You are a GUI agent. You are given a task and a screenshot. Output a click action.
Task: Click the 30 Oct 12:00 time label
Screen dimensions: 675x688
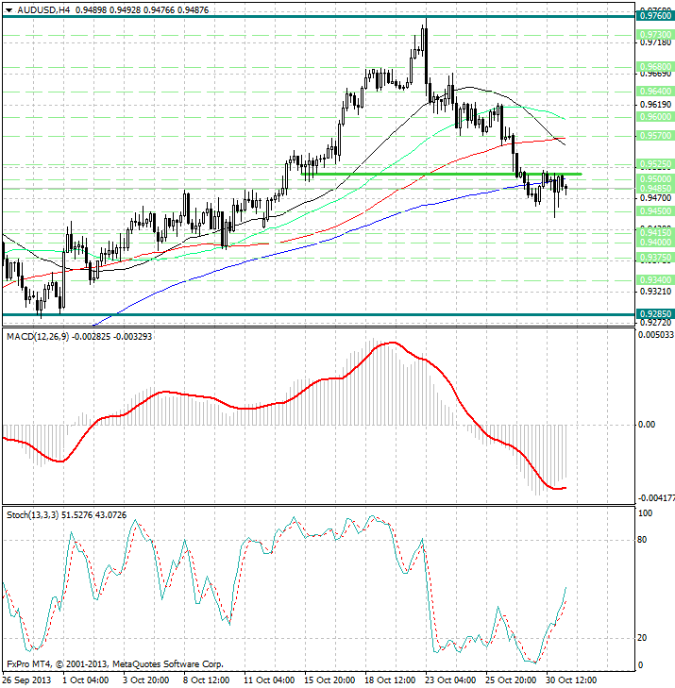pyautogui.click(x=571, y=680)
